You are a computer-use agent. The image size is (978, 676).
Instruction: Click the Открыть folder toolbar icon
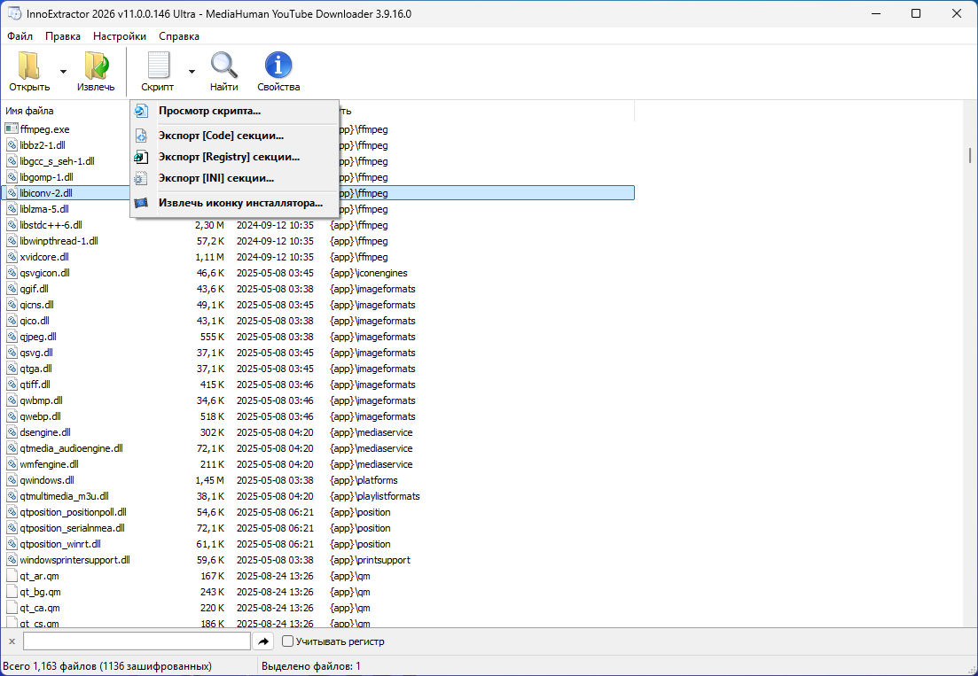tap(28, 66)
